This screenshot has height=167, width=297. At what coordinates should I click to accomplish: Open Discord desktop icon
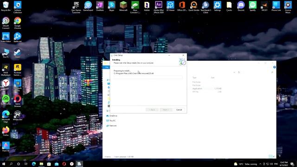pos(241,6)
